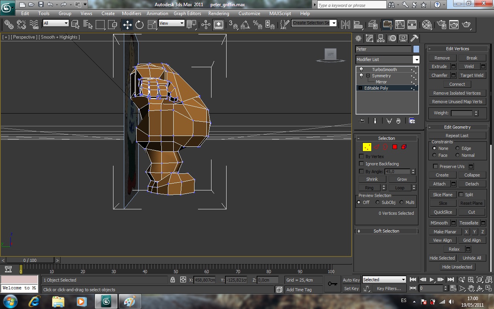The image size is (494, 309).
Task: Select the Rotate tool in main toolbar
Action: [140, 25]
